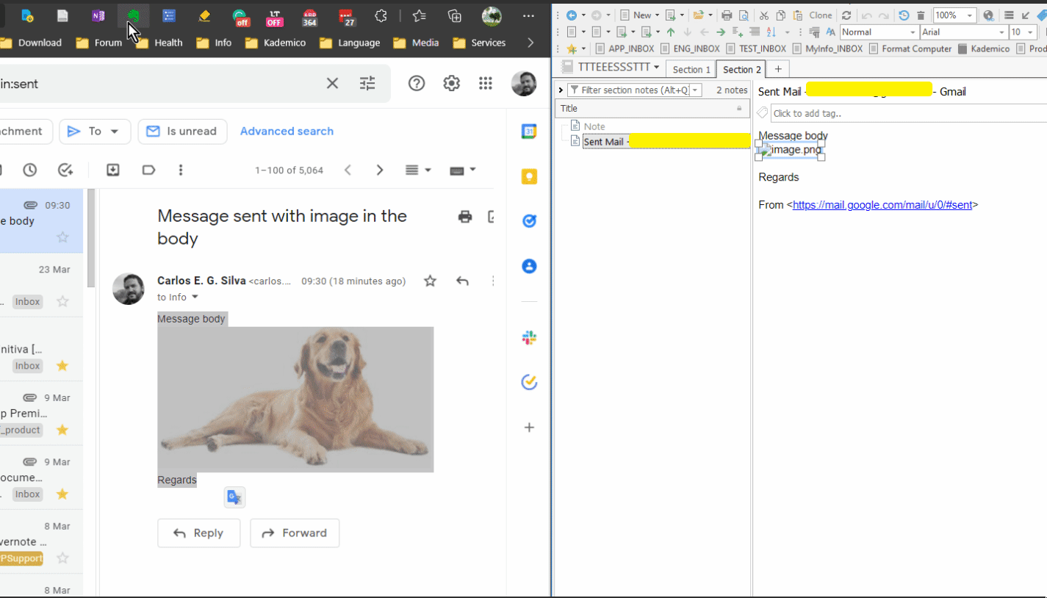The width and height of the screenshot is (1047, 598).
Task: Open Google Keep from the side panel
Action: coord(529,176)
